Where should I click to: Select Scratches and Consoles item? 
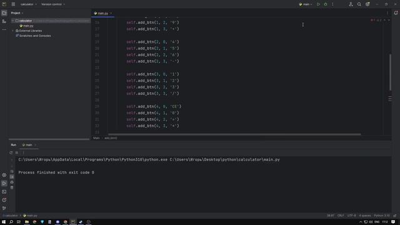(x=33, y=36)
